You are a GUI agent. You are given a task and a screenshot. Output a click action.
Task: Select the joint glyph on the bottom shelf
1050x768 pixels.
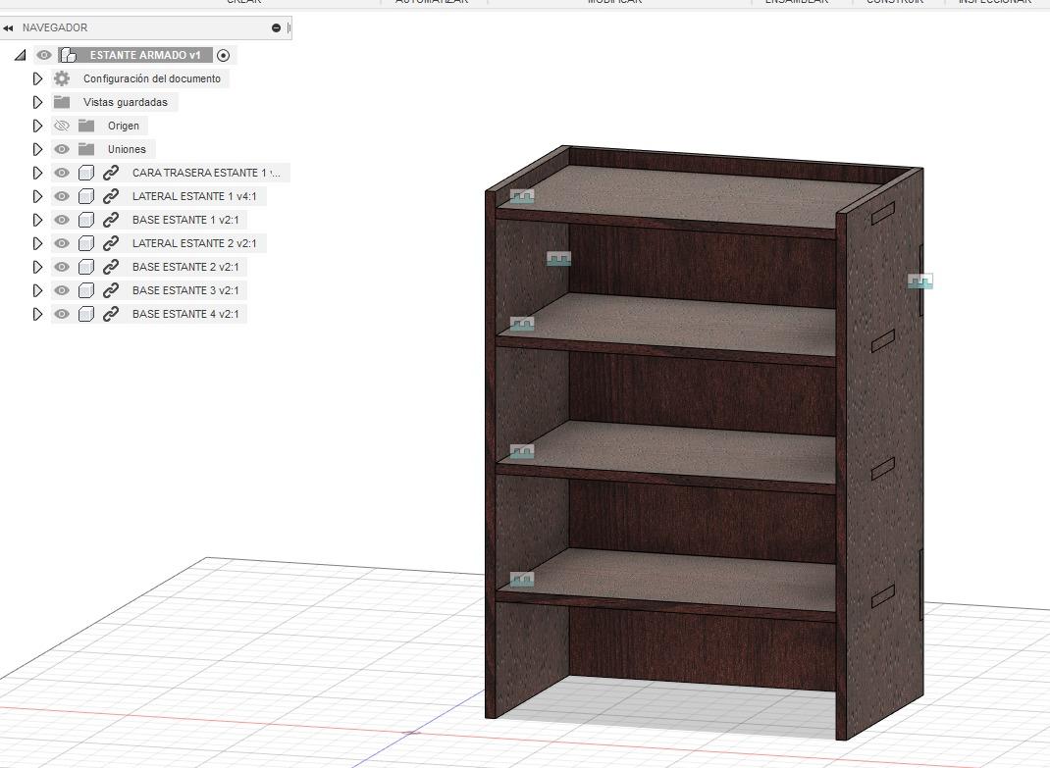pos(522,579)
